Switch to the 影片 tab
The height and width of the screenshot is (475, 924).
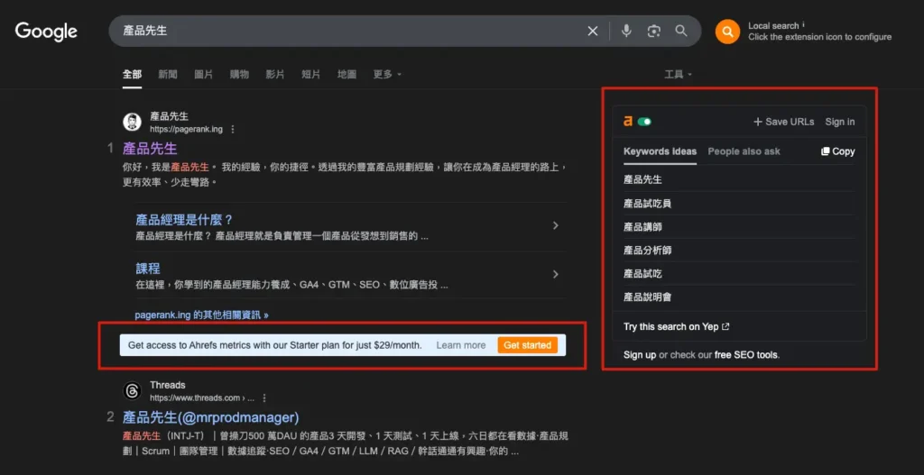click(x=275, y=74)
